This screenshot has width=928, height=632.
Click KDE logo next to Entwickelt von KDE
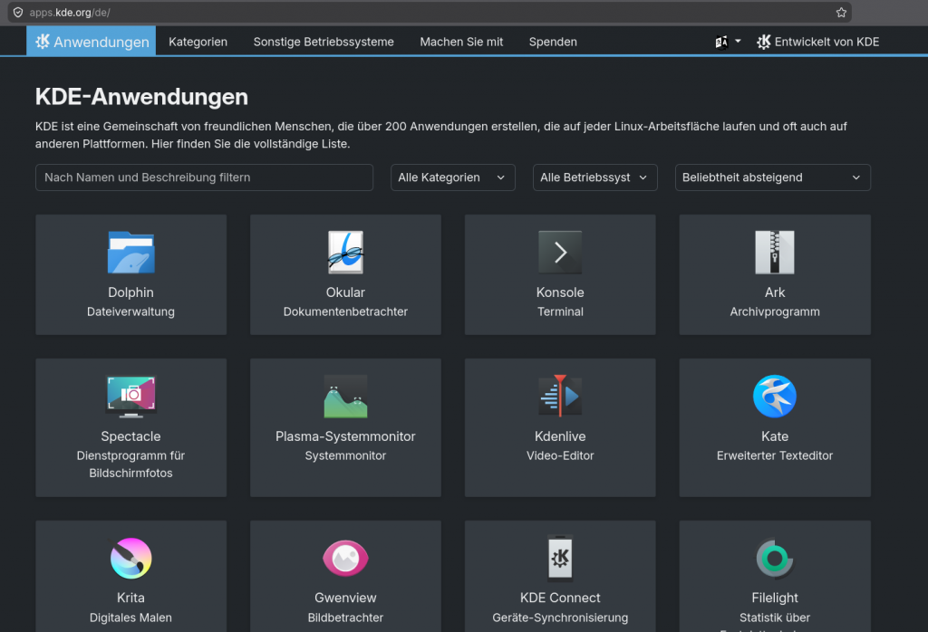pyautogui.click(x=763, y=42)
